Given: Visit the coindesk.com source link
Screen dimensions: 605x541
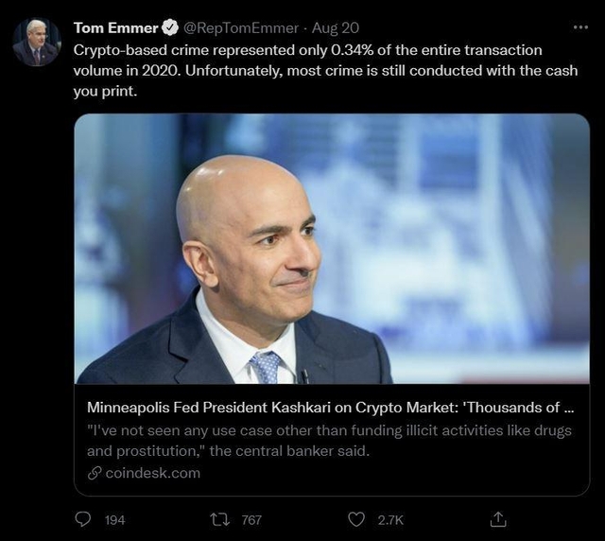Looking at the screenshot, I should [x=152, y=473].
